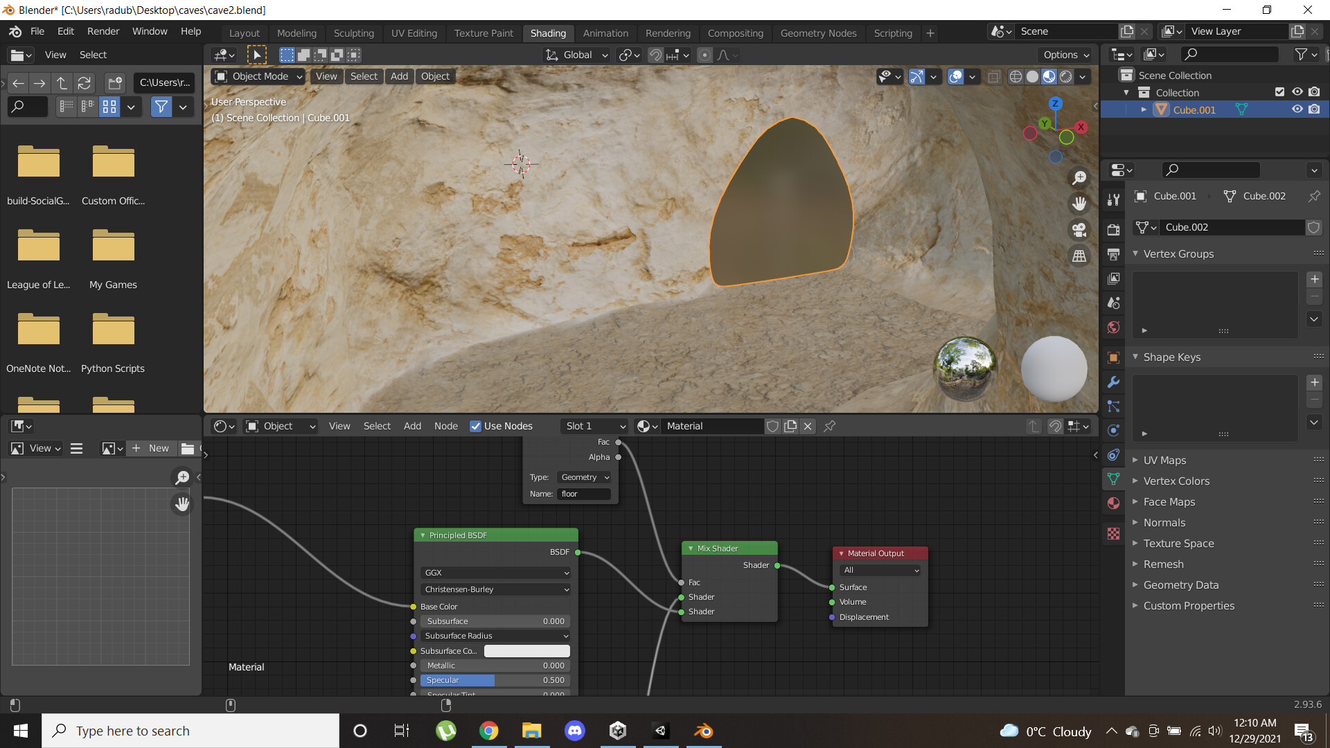Open the Particle properties tab

tap(1113, 407)
